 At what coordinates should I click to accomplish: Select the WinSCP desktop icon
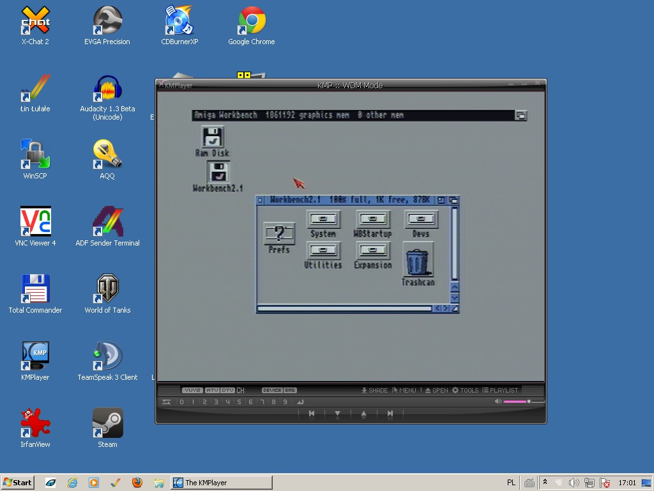(x=36, y=159)
